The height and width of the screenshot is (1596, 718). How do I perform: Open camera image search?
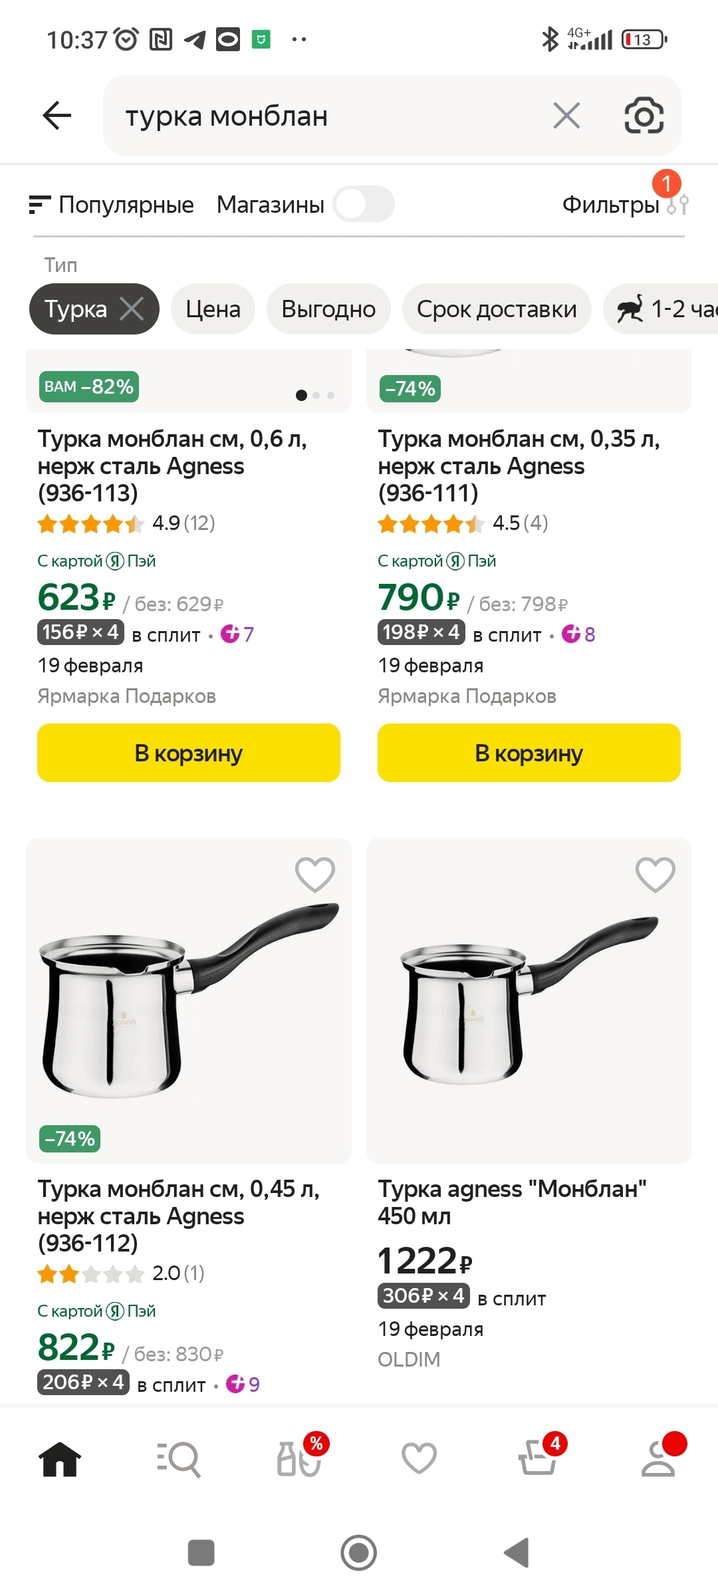point(644,116)
